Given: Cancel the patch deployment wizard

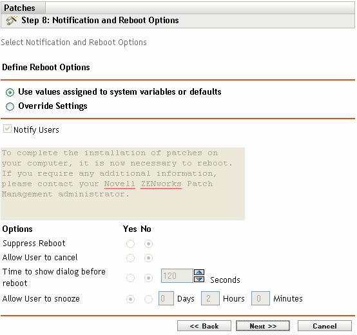Looking at the screenshot, I should (325, 326).
